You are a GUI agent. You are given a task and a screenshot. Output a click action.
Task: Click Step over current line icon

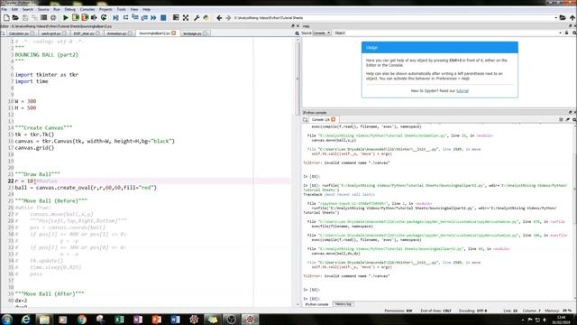point(125,17)
